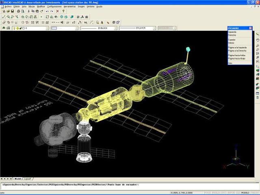The width and height of the screenshot is (260, 195).
Task: Select Página a la Derecha
Action: [237, 51]
